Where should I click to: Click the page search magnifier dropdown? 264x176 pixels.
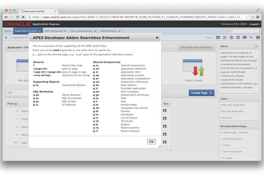[10, 93]
